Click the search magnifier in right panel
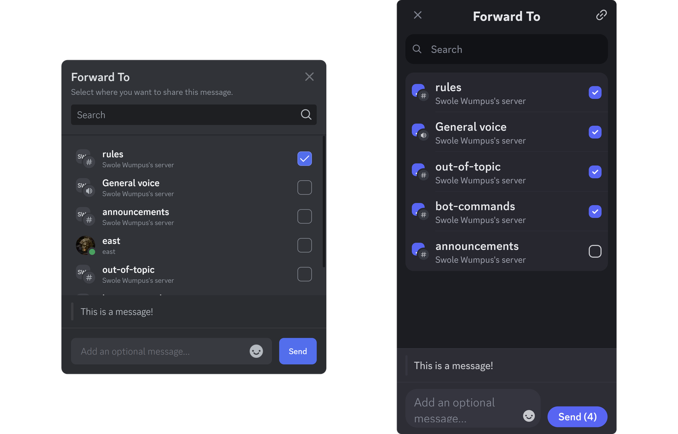 point(417,49)
